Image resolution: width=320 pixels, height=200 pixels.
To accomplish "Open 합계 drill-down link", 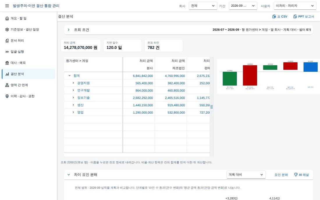I will click(x=77, y=76).
